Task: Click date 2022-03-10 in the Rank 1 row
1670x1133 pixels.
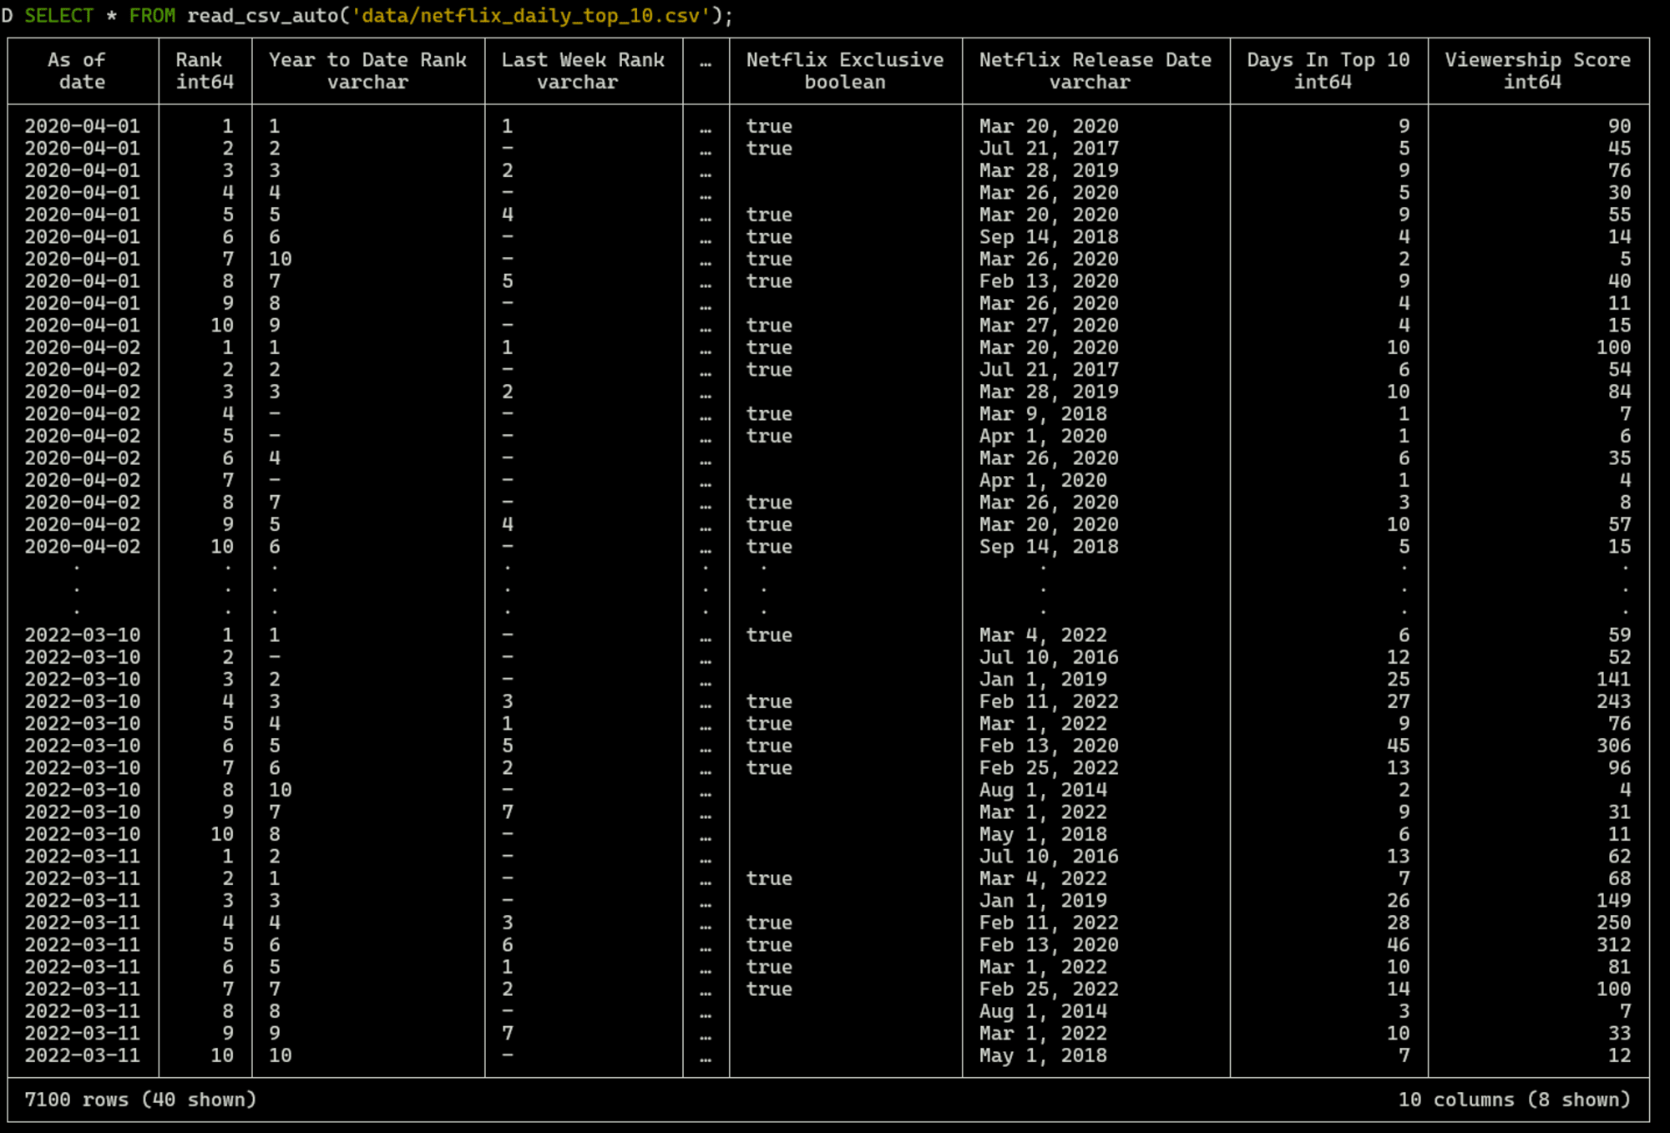Action: pos(82,635)
